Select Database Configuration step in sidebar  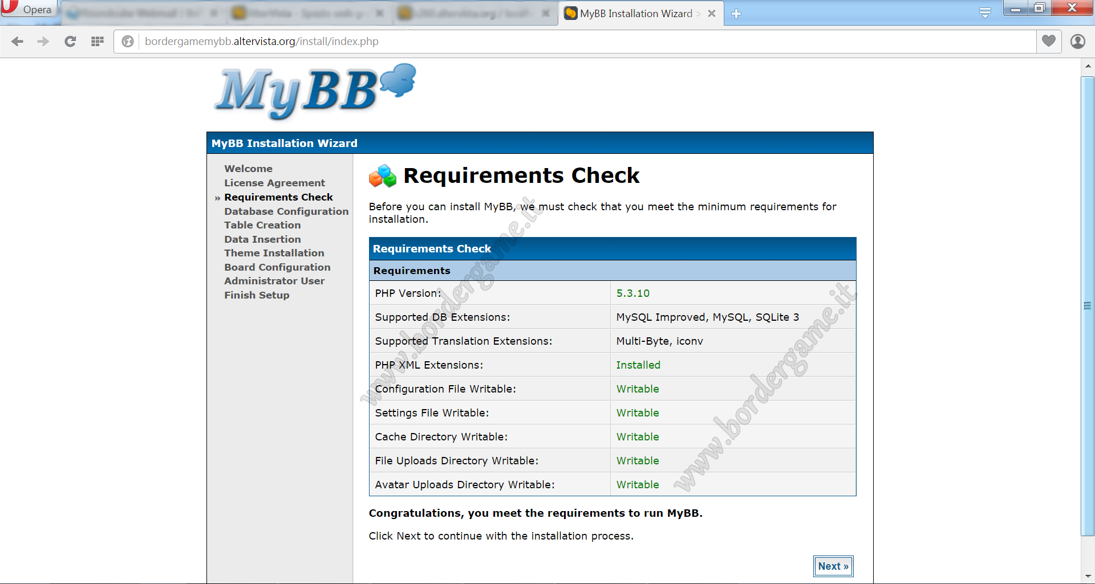tap(286, 211)
